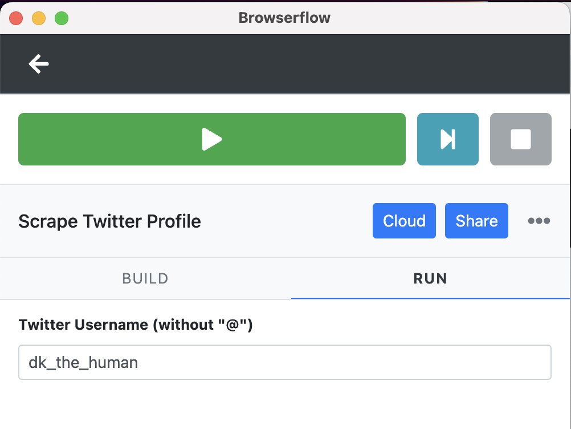Step through the flow with skip-next button
Viewport: 571px width, 429px height.
click(x=448, y=139)
